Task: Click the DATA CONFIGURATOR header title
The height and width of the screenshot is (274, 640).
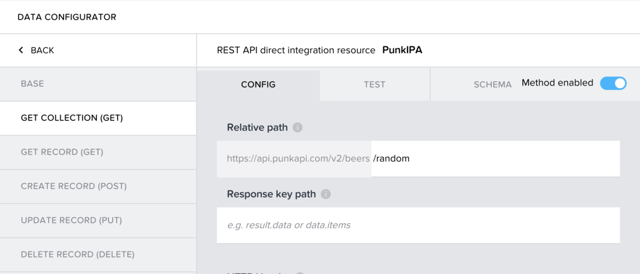Action: pyautogui.click(x=67, y=17)
